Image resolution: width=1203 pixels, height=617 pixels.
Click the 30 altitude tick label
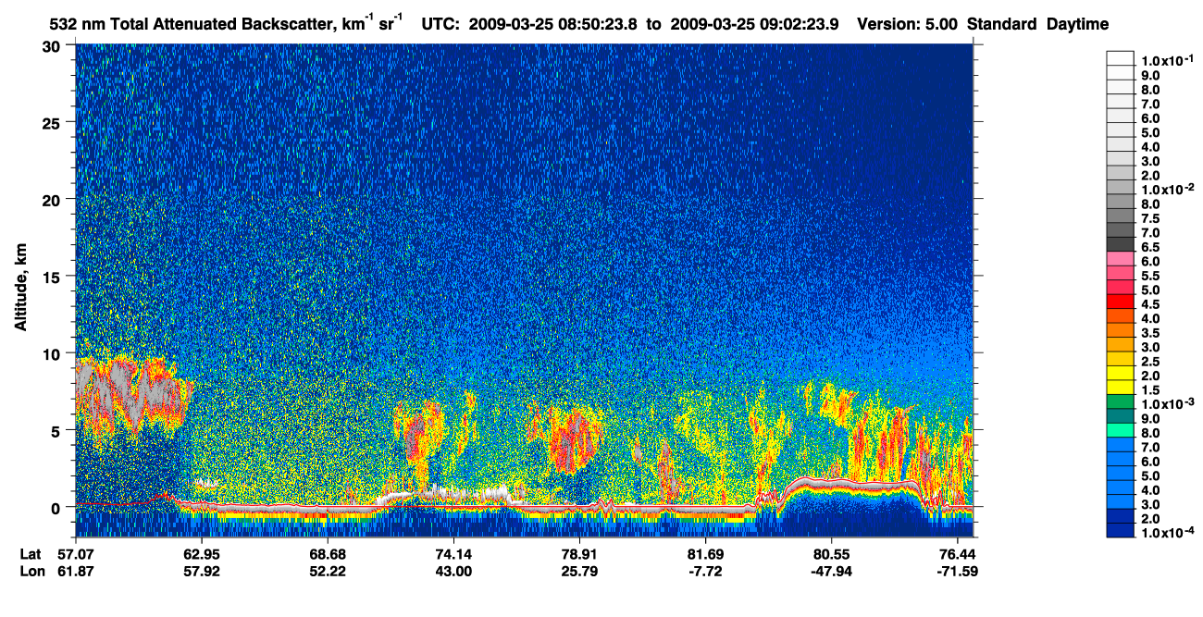click(x=54, y=46)
